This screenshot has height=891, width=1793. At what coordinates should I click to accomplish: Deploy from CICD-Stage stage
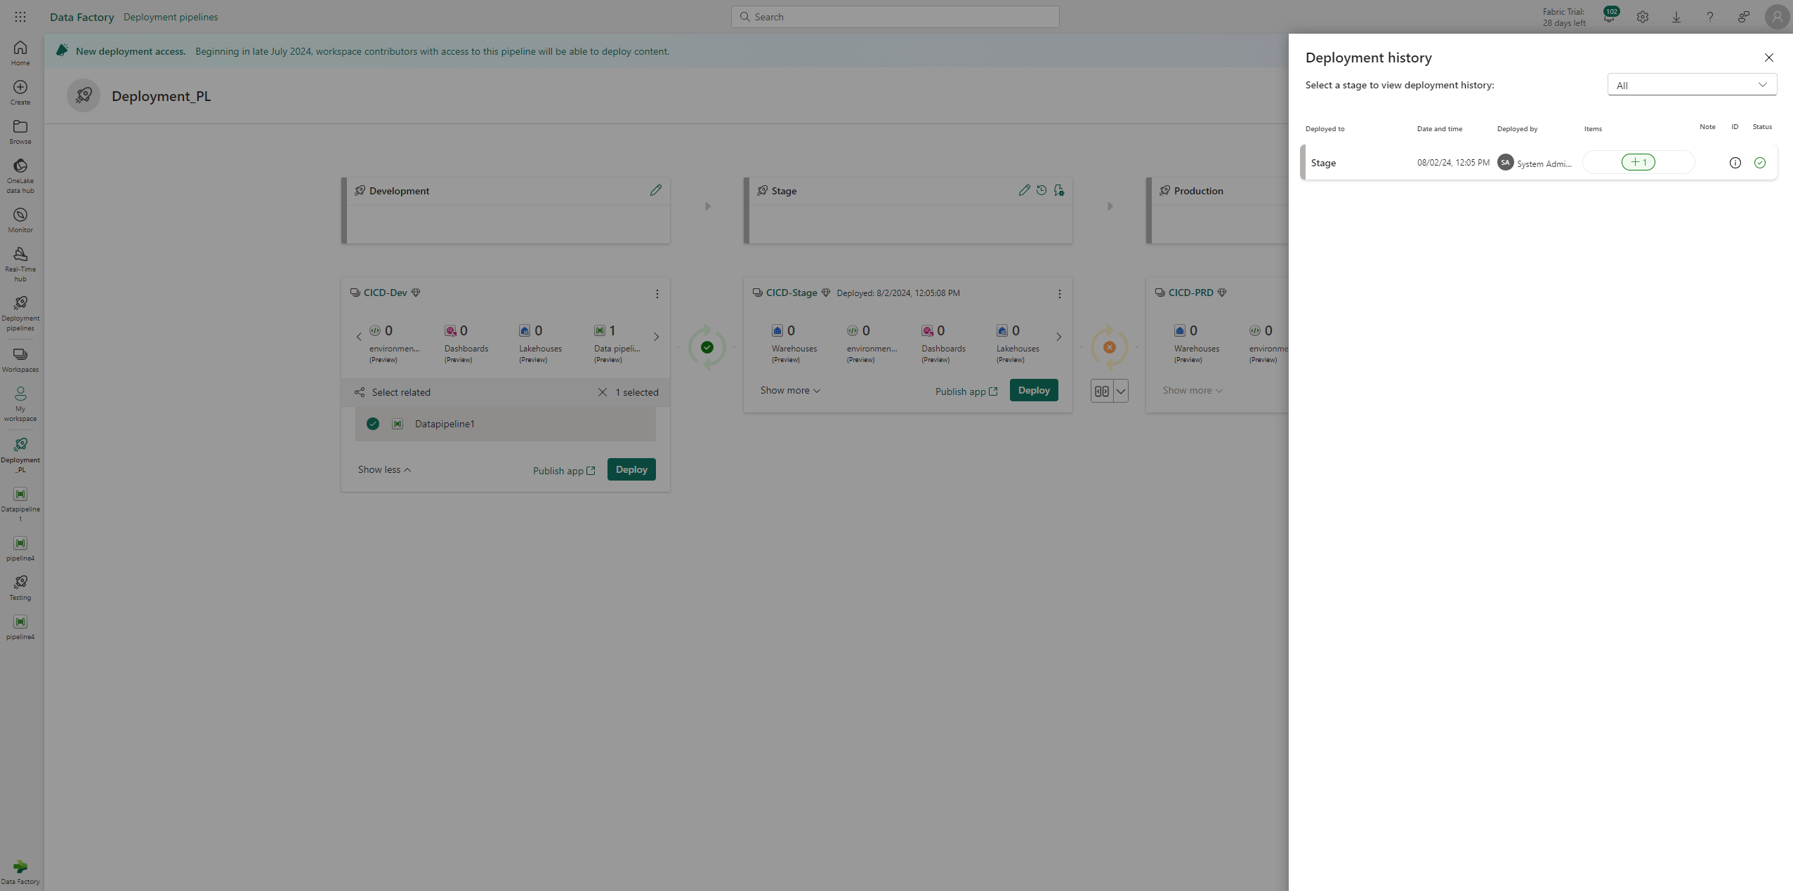pyautogui.click(x=1034, y=390)
